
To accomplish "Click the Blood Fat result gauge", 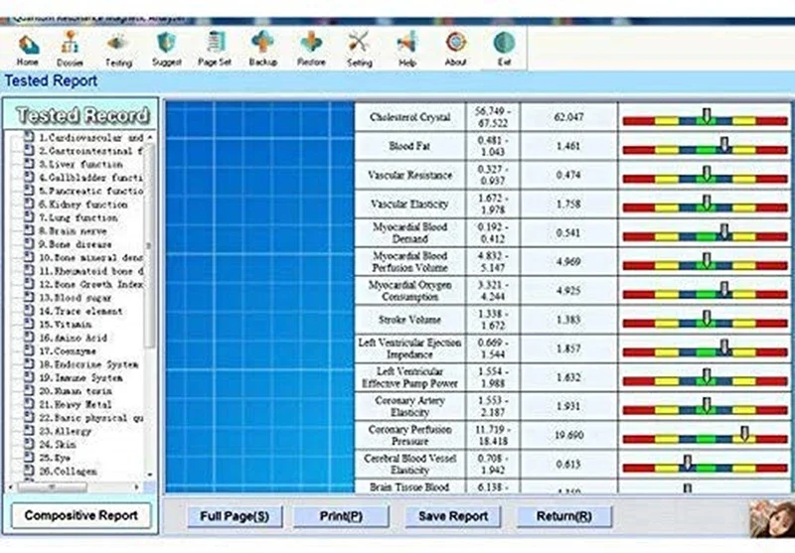I will tap(705, 146).
